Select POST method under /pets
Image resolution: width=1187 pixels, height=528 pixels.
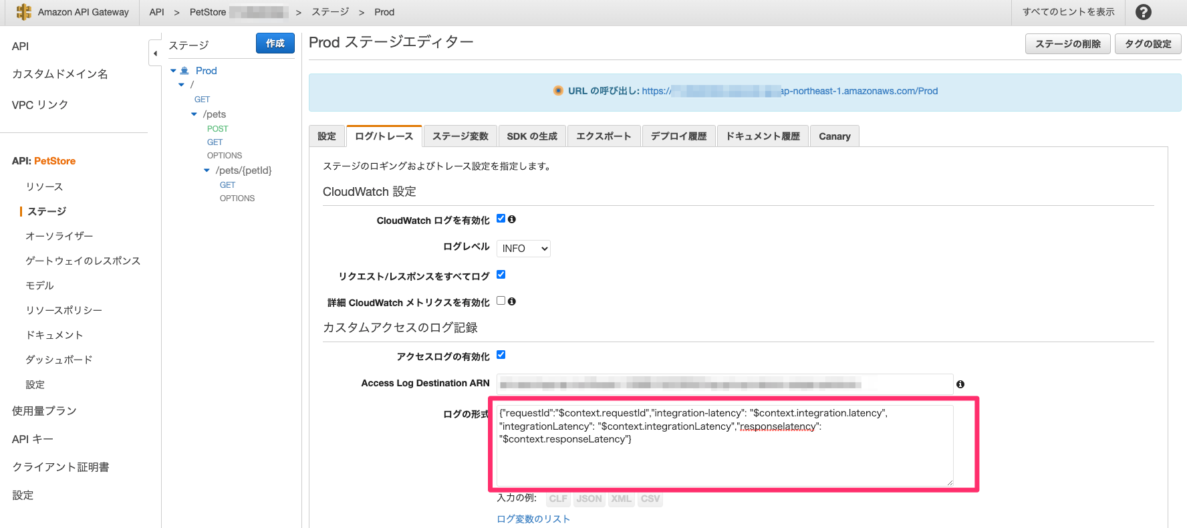tap(217, 129)
